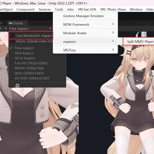The image size is (154, 154).
Task: Select Gesture Manager Emulator menu entry
Action: click(85, 16)
